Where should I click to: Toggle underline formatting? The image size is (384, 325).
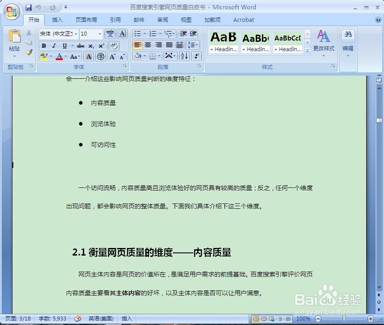click(x=65, y=45)
